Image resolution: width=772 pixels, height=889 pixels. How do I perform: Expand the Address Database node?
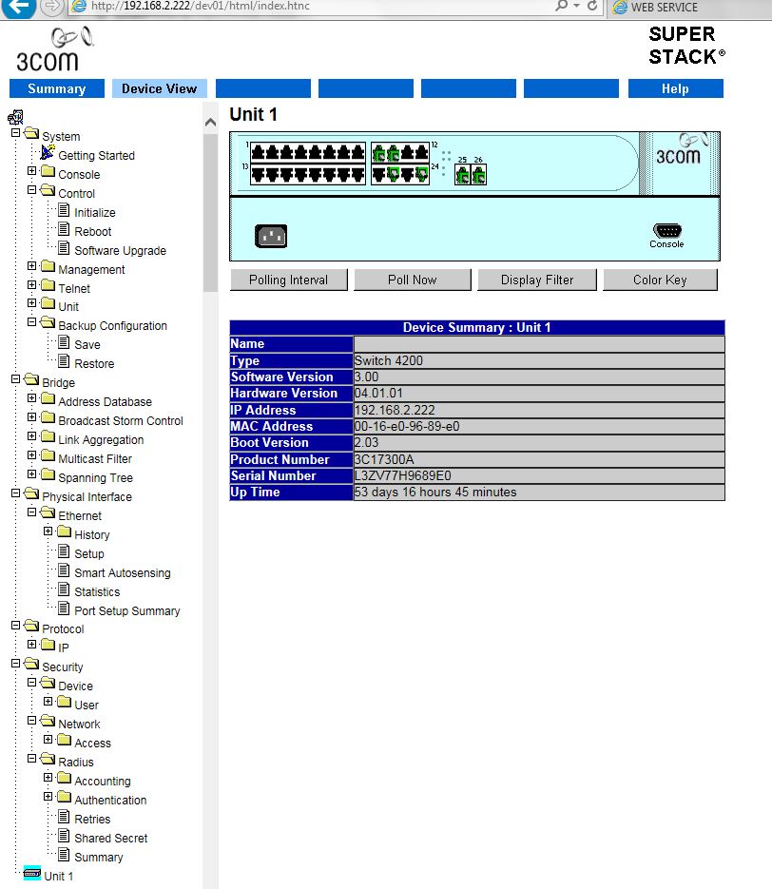tap(31, 398)
